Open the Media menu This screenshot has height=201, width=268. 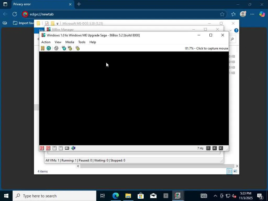pyautogui.click(x=70, y=42)
